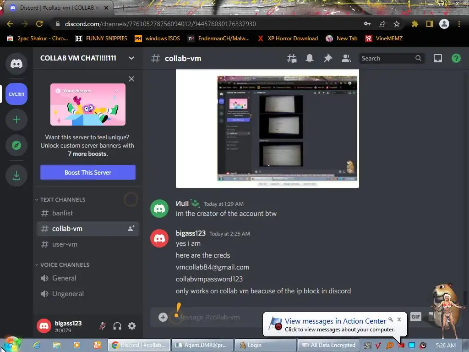Click collabvmpassword123 message text

coord(209,279)
